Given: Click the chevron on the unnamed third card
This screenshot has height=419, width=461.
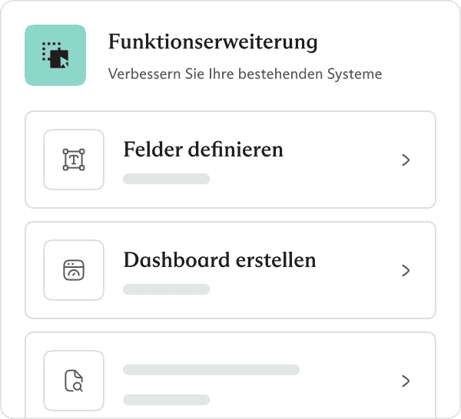Looking at the screenshot, I should click(406, 381).
